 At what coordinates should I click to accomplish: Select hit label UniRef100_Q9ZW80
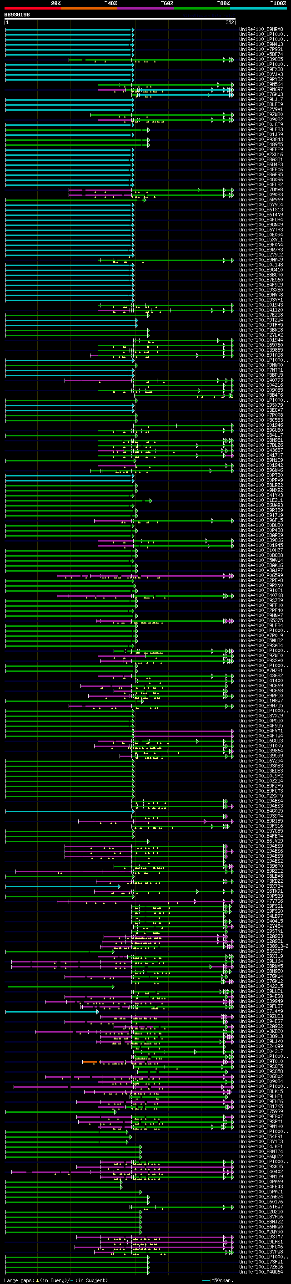[261, 115]
